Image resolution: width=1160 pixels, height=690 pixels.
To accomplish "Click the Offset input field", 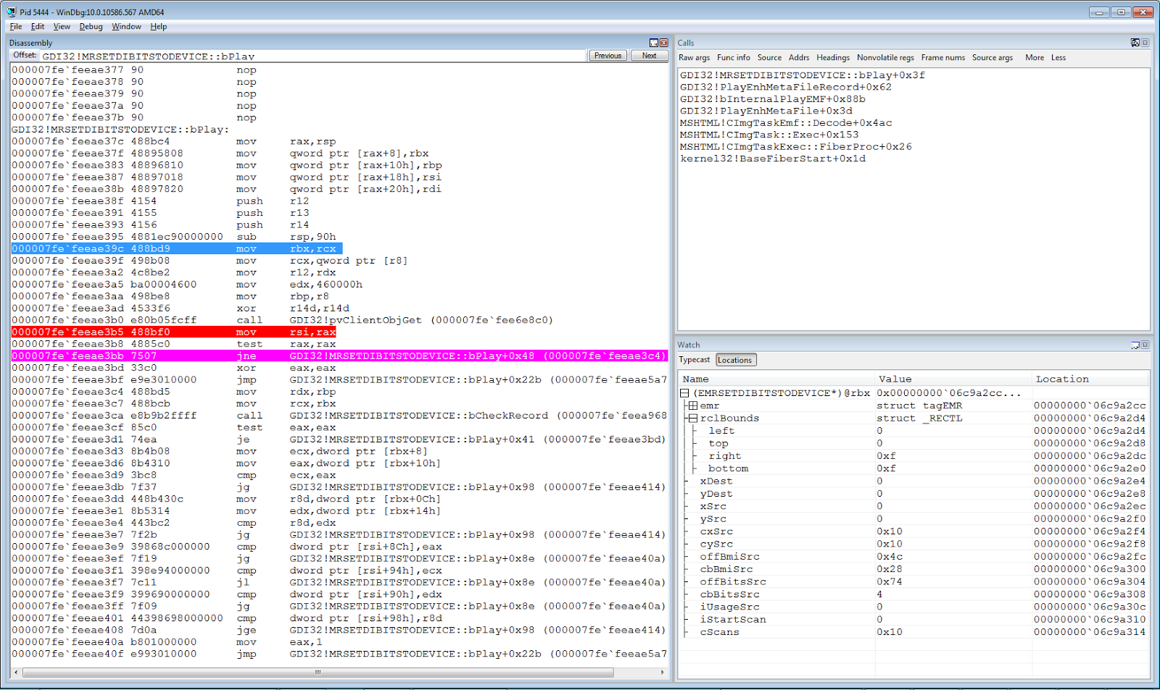I will click(312, 56).
